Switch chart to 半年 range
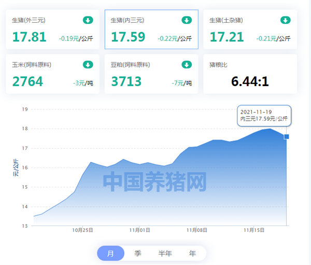This screenshot has height=265, width=311. (165, 253)
